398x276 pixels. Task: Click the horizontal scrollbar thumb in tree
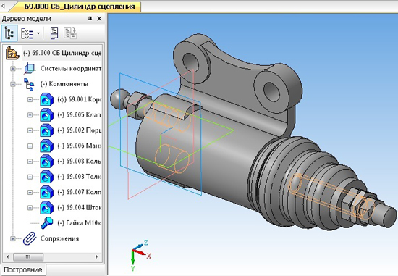point(28,256)
